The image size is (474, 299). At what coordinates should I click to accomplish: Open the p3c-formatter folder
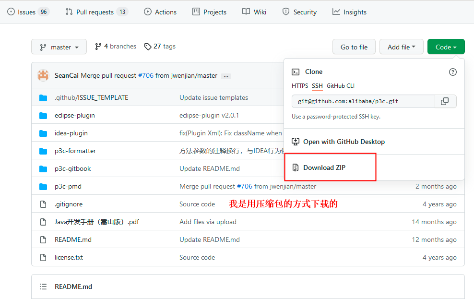pos(75,151)
